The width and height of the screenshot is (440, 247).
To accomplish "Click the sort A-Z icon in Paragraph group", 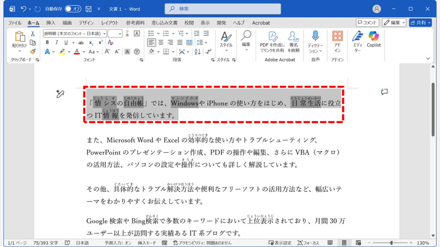I will point(198,51).
